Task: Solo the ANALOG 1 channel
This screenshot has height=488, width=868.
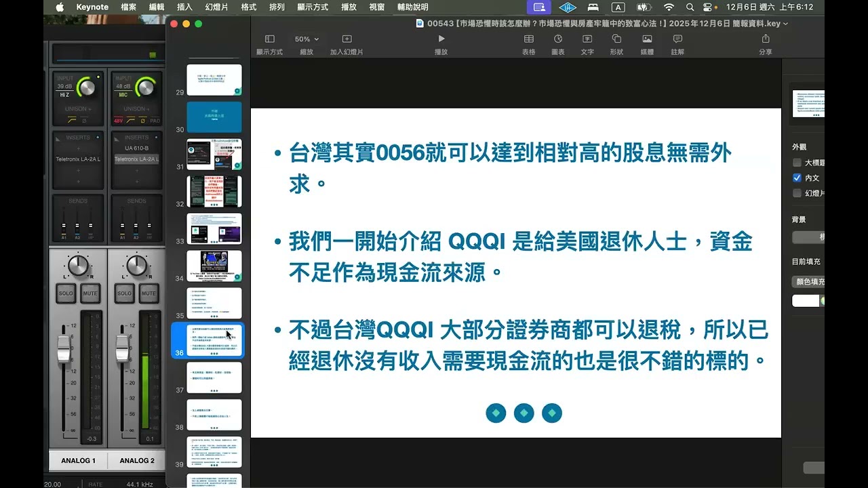Action: (x=66, y=293)
